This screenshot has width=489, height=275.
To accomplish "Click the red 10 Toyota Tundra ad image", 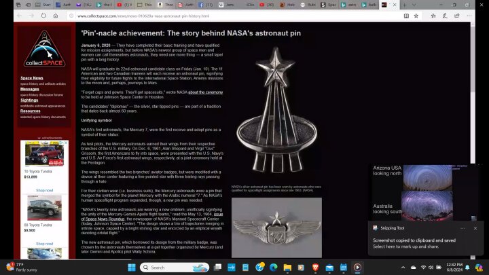I will (44, 155).
